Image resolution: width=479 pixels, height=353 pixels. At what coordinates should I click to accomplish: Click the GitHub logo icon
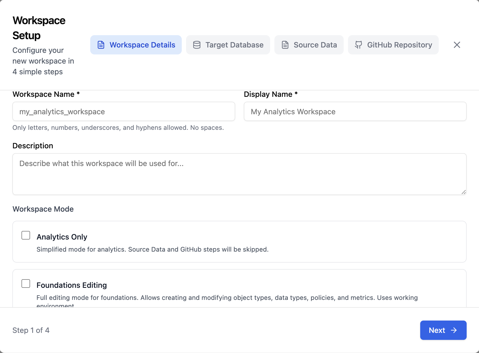[x=358, y=45]
